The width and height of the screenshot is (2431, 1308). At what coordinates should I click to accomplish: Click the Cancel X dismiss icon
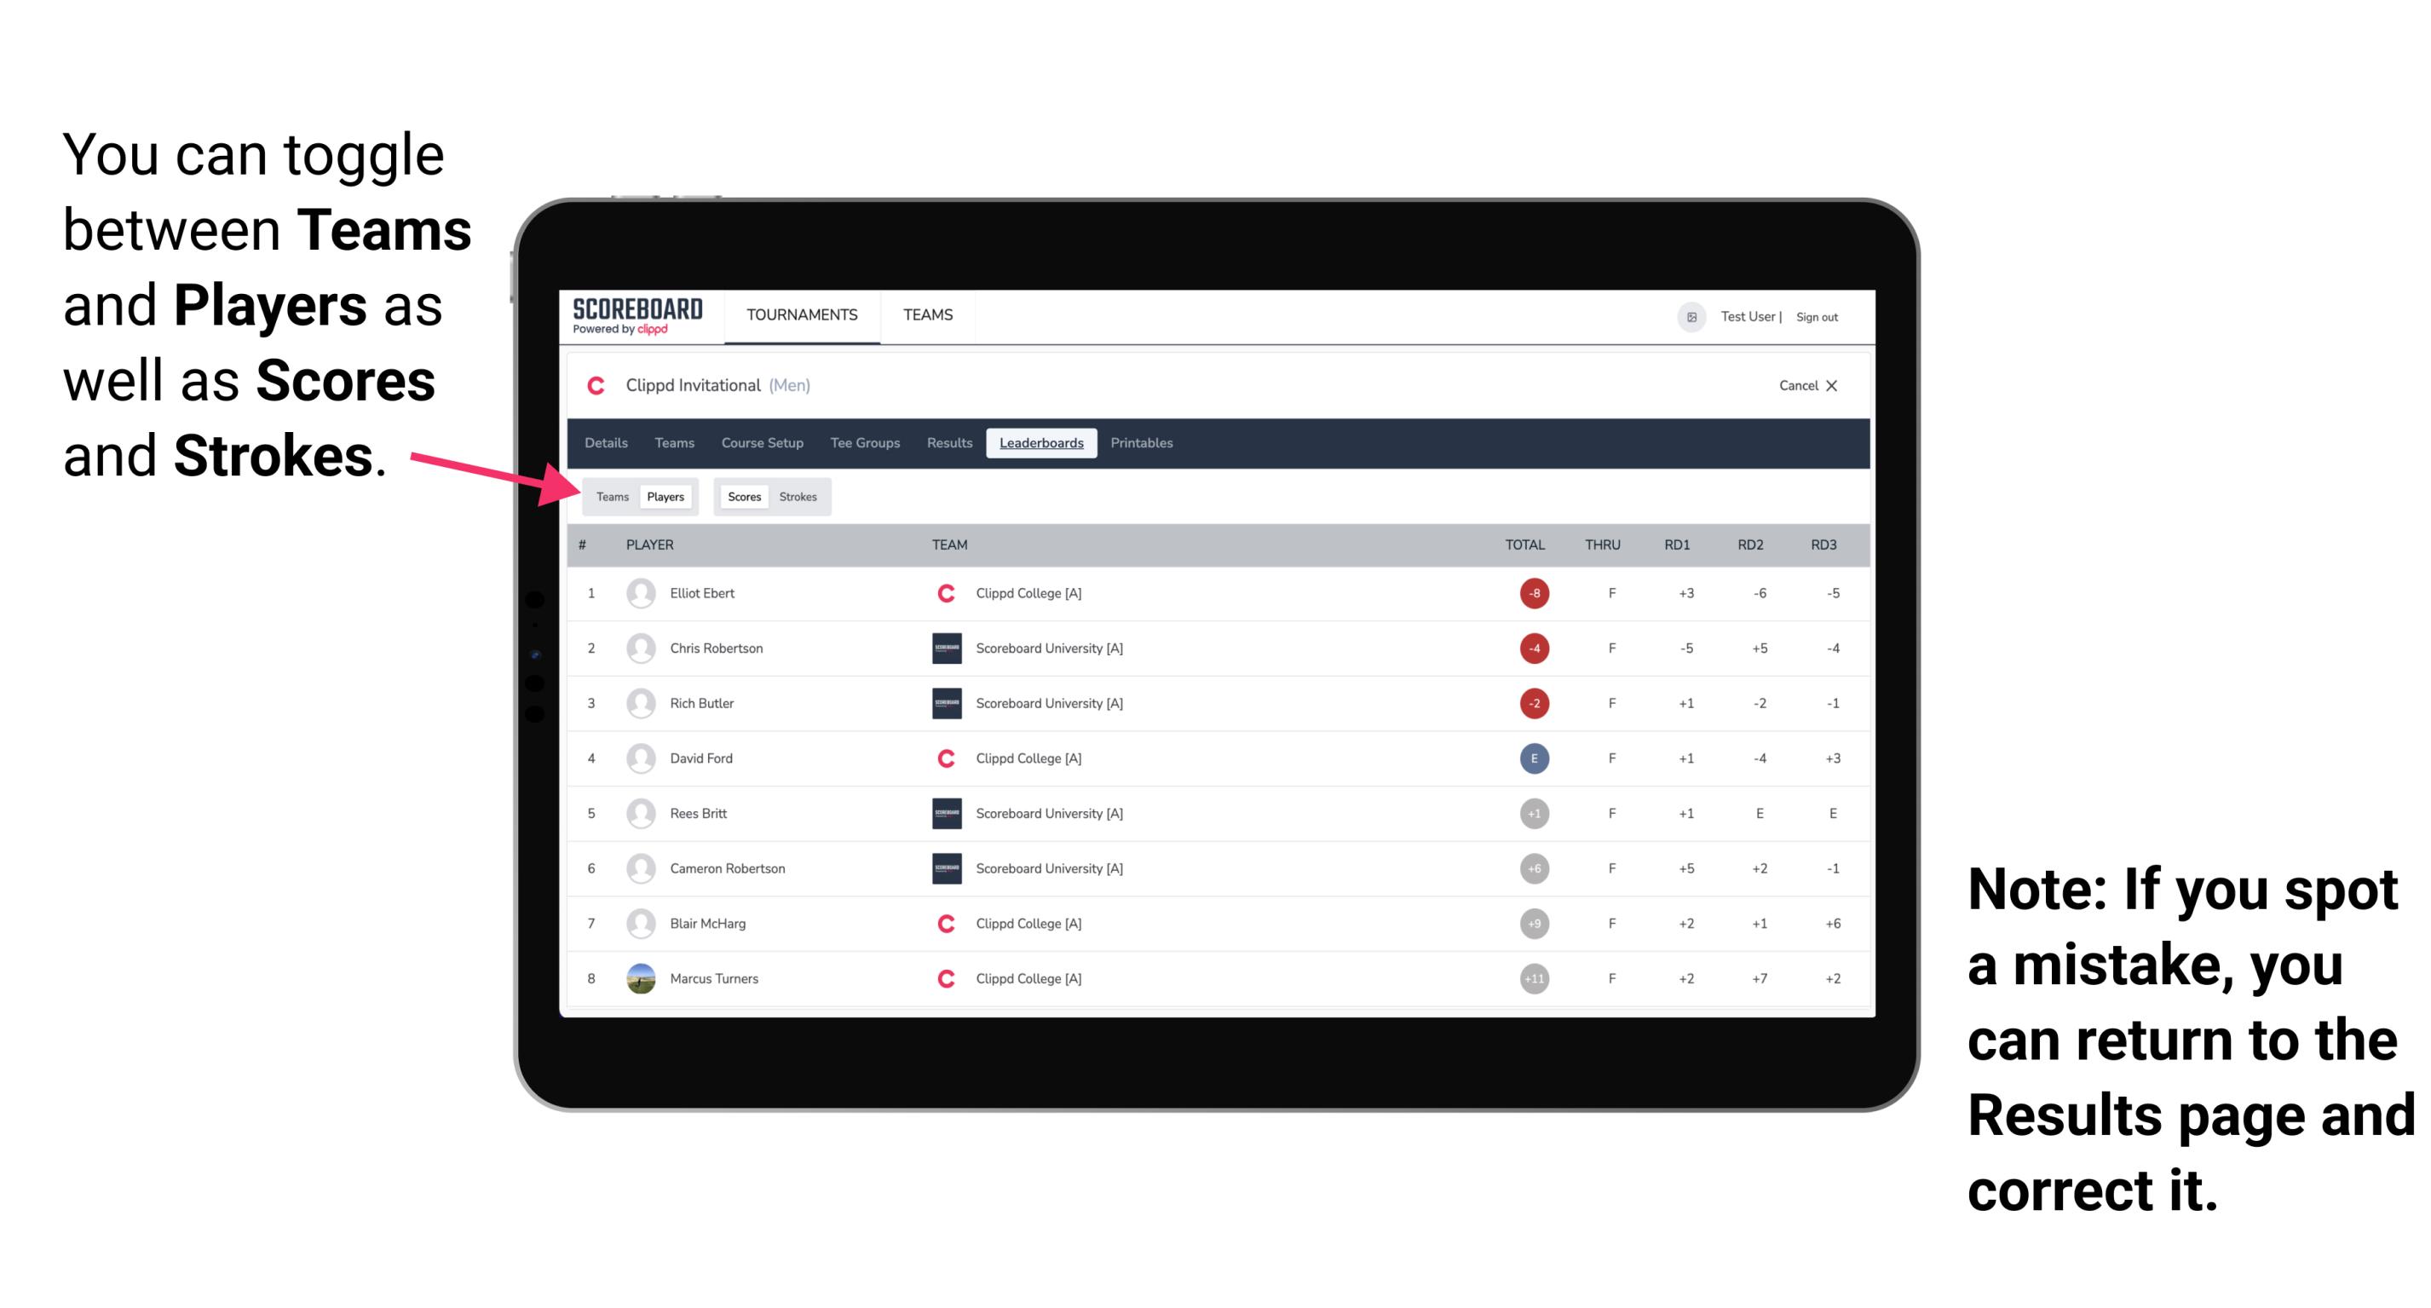pyautogui.click(x=1835, y=387)
